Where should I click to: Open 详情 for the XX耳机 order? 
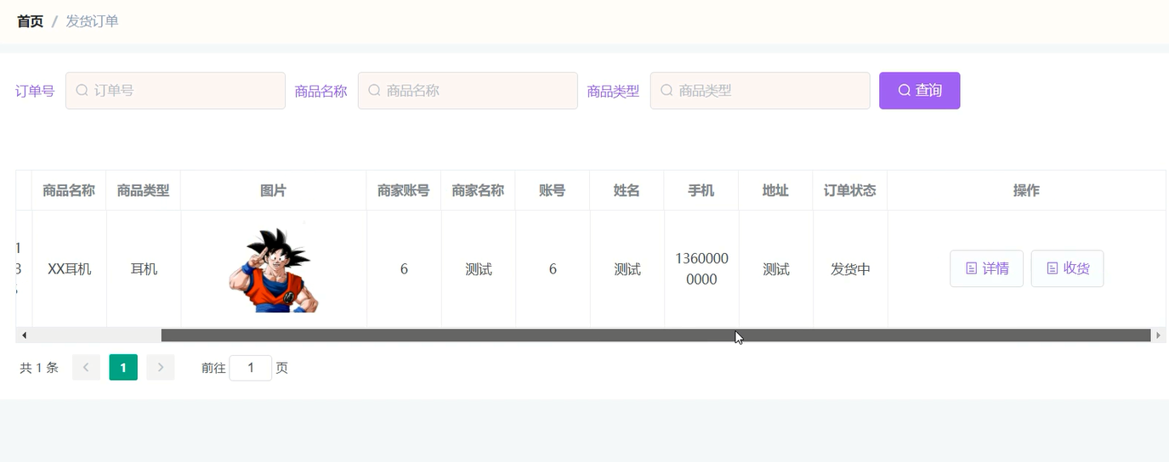[986, 268]
